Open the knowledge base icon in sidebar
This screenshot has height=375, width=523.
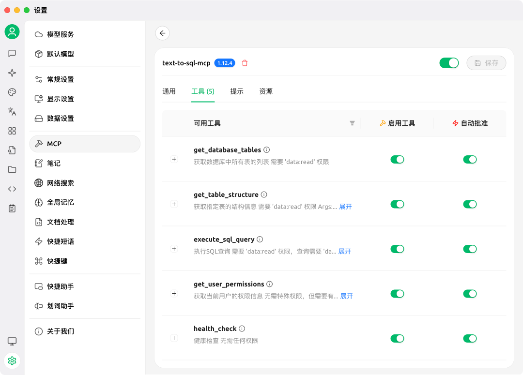pyautogui.click(x=12, y=150)
